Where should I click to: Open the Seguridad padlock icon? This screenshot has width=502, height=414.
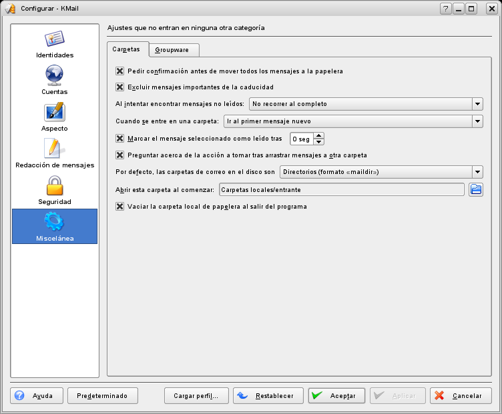55,185
